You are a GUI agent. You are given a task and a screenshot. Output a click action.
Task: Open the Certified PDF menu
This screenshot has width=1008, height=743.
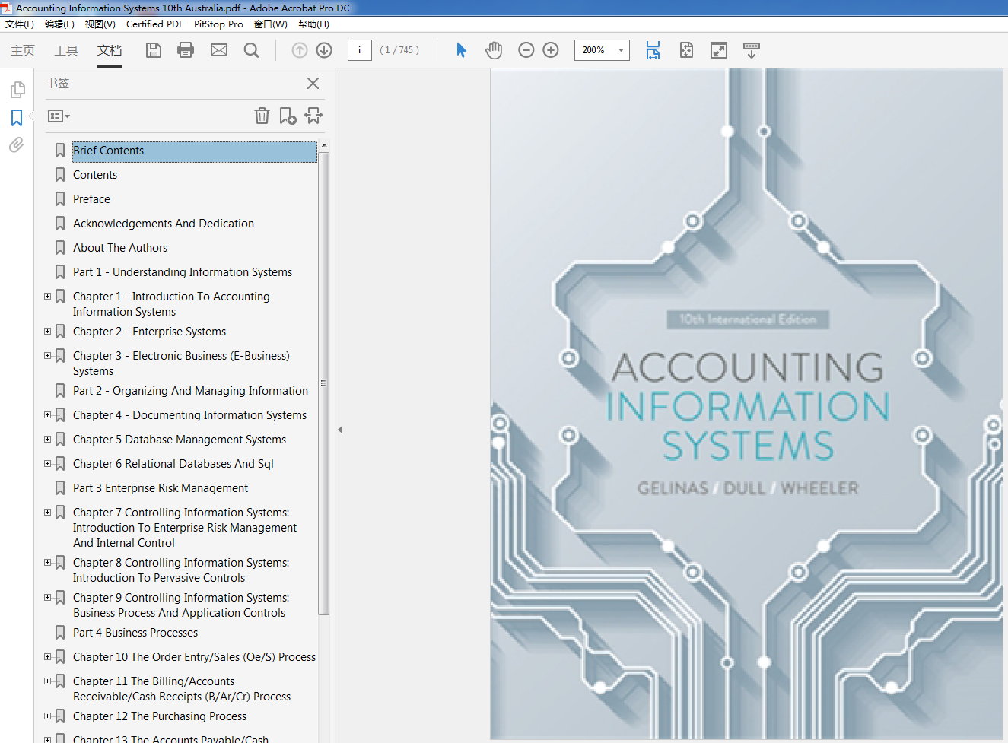[x=154, y=24]
